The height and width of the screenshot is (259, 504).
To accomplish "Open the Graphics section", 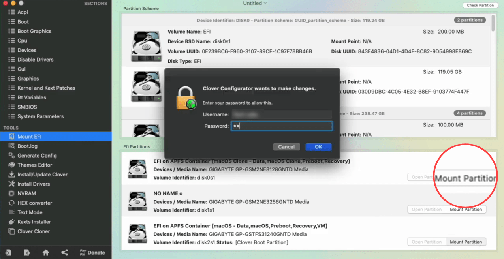I will [56, 79].
